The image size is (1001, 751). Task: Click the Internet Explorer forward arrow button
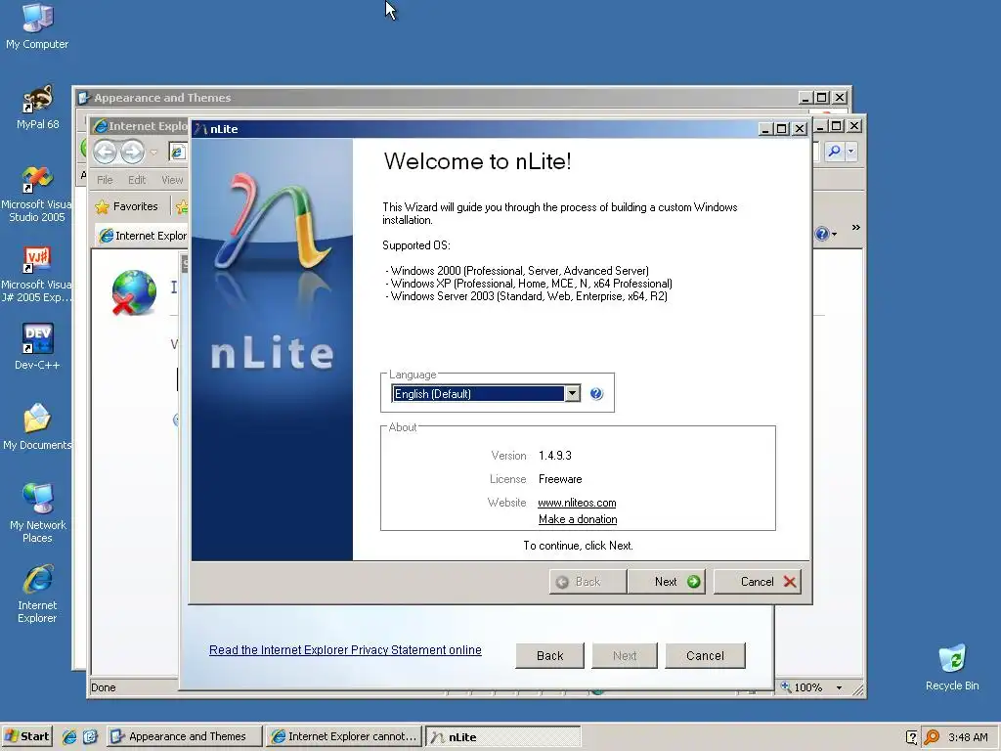click(132, 152)
